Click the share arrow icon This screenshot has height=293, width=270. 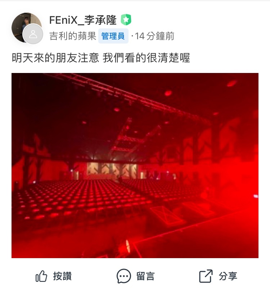click(206, 276)
